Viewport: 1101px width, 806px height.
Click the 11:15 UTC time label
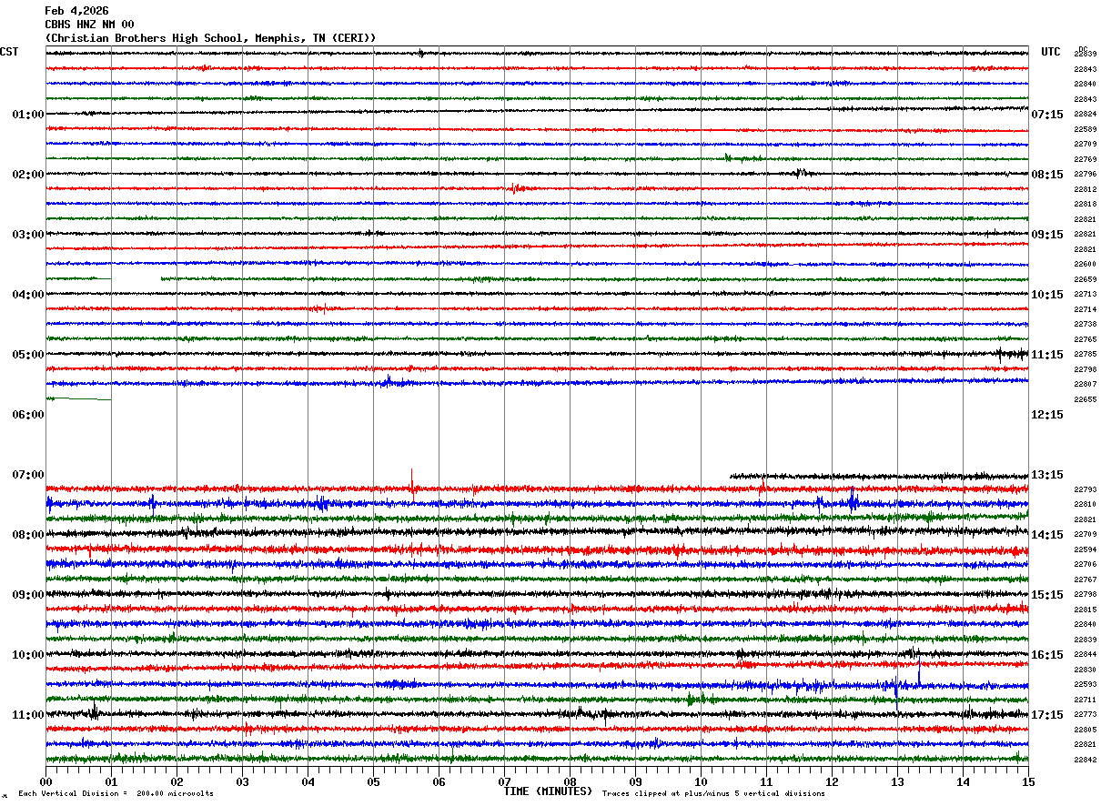[1047, 355]
